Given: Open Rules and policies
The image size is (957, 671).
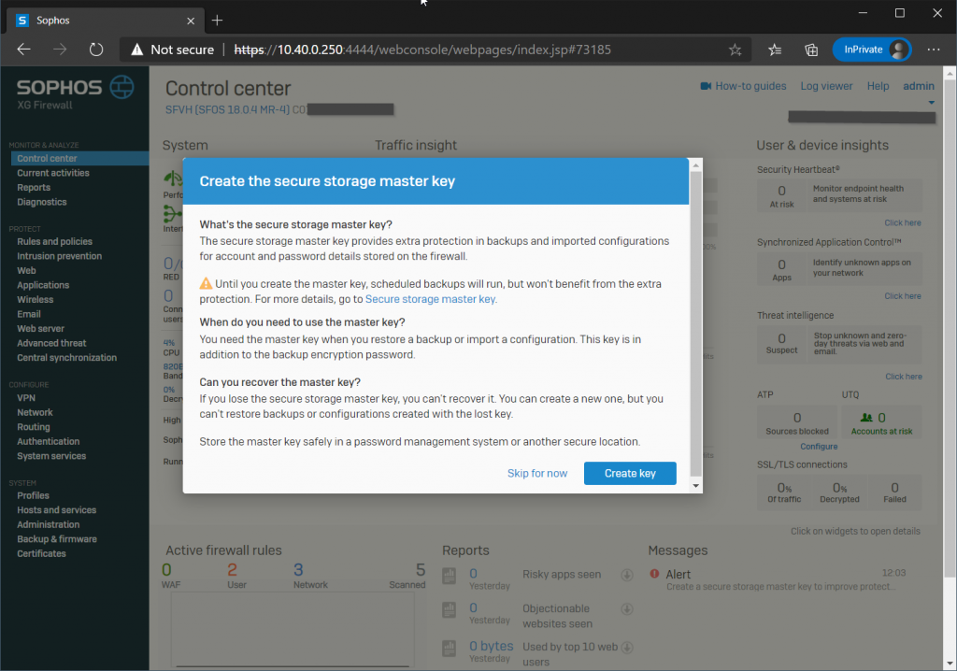Looking at the screenshot, I should [54, 241].
